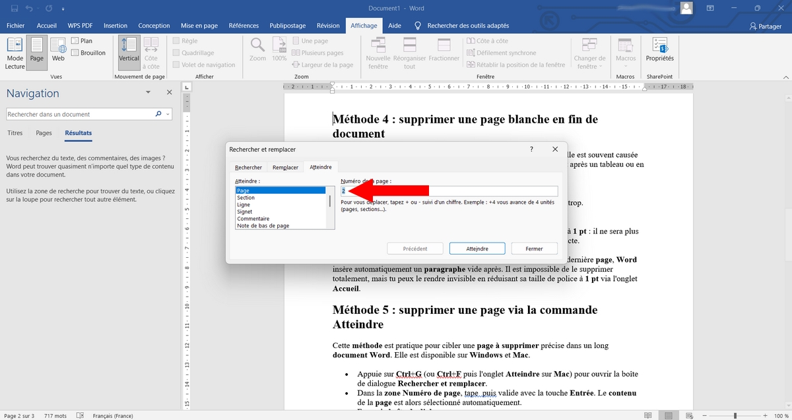Click the 100% zoom button
792x420 pixels.
279,50
